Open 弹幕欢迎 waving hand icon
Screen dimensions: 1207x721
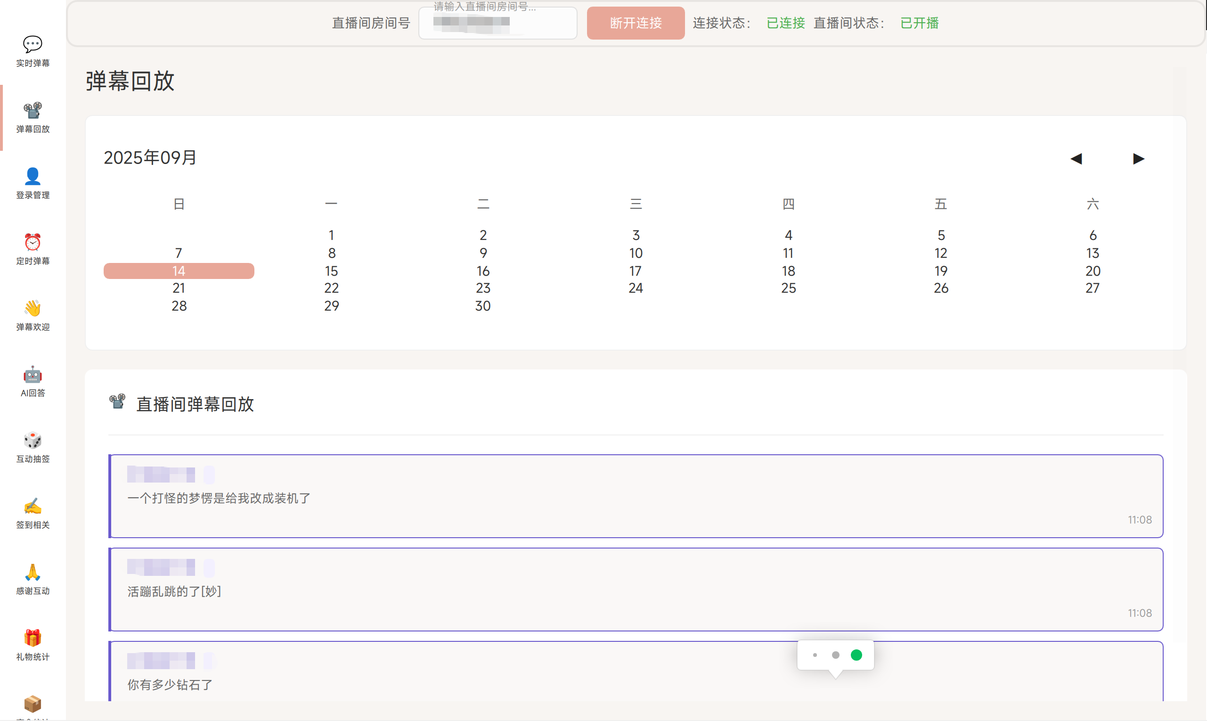click(33, 309)
